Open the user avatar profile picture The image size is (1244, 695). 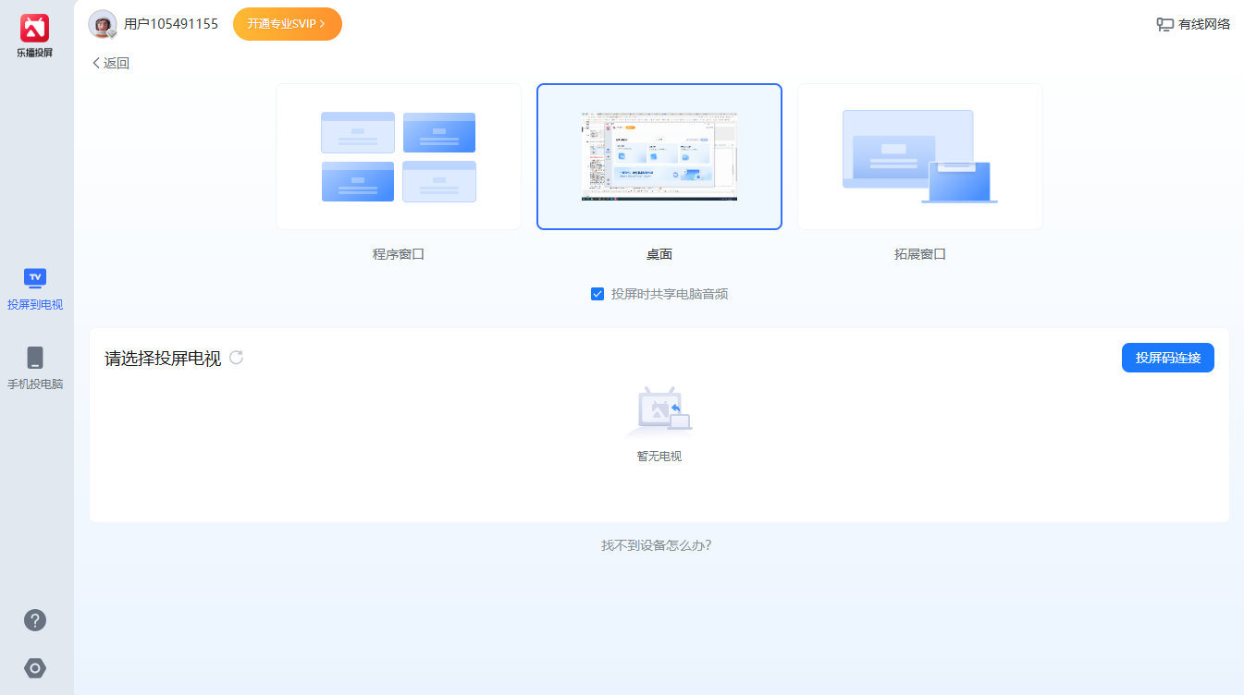[x=102, y=24]
